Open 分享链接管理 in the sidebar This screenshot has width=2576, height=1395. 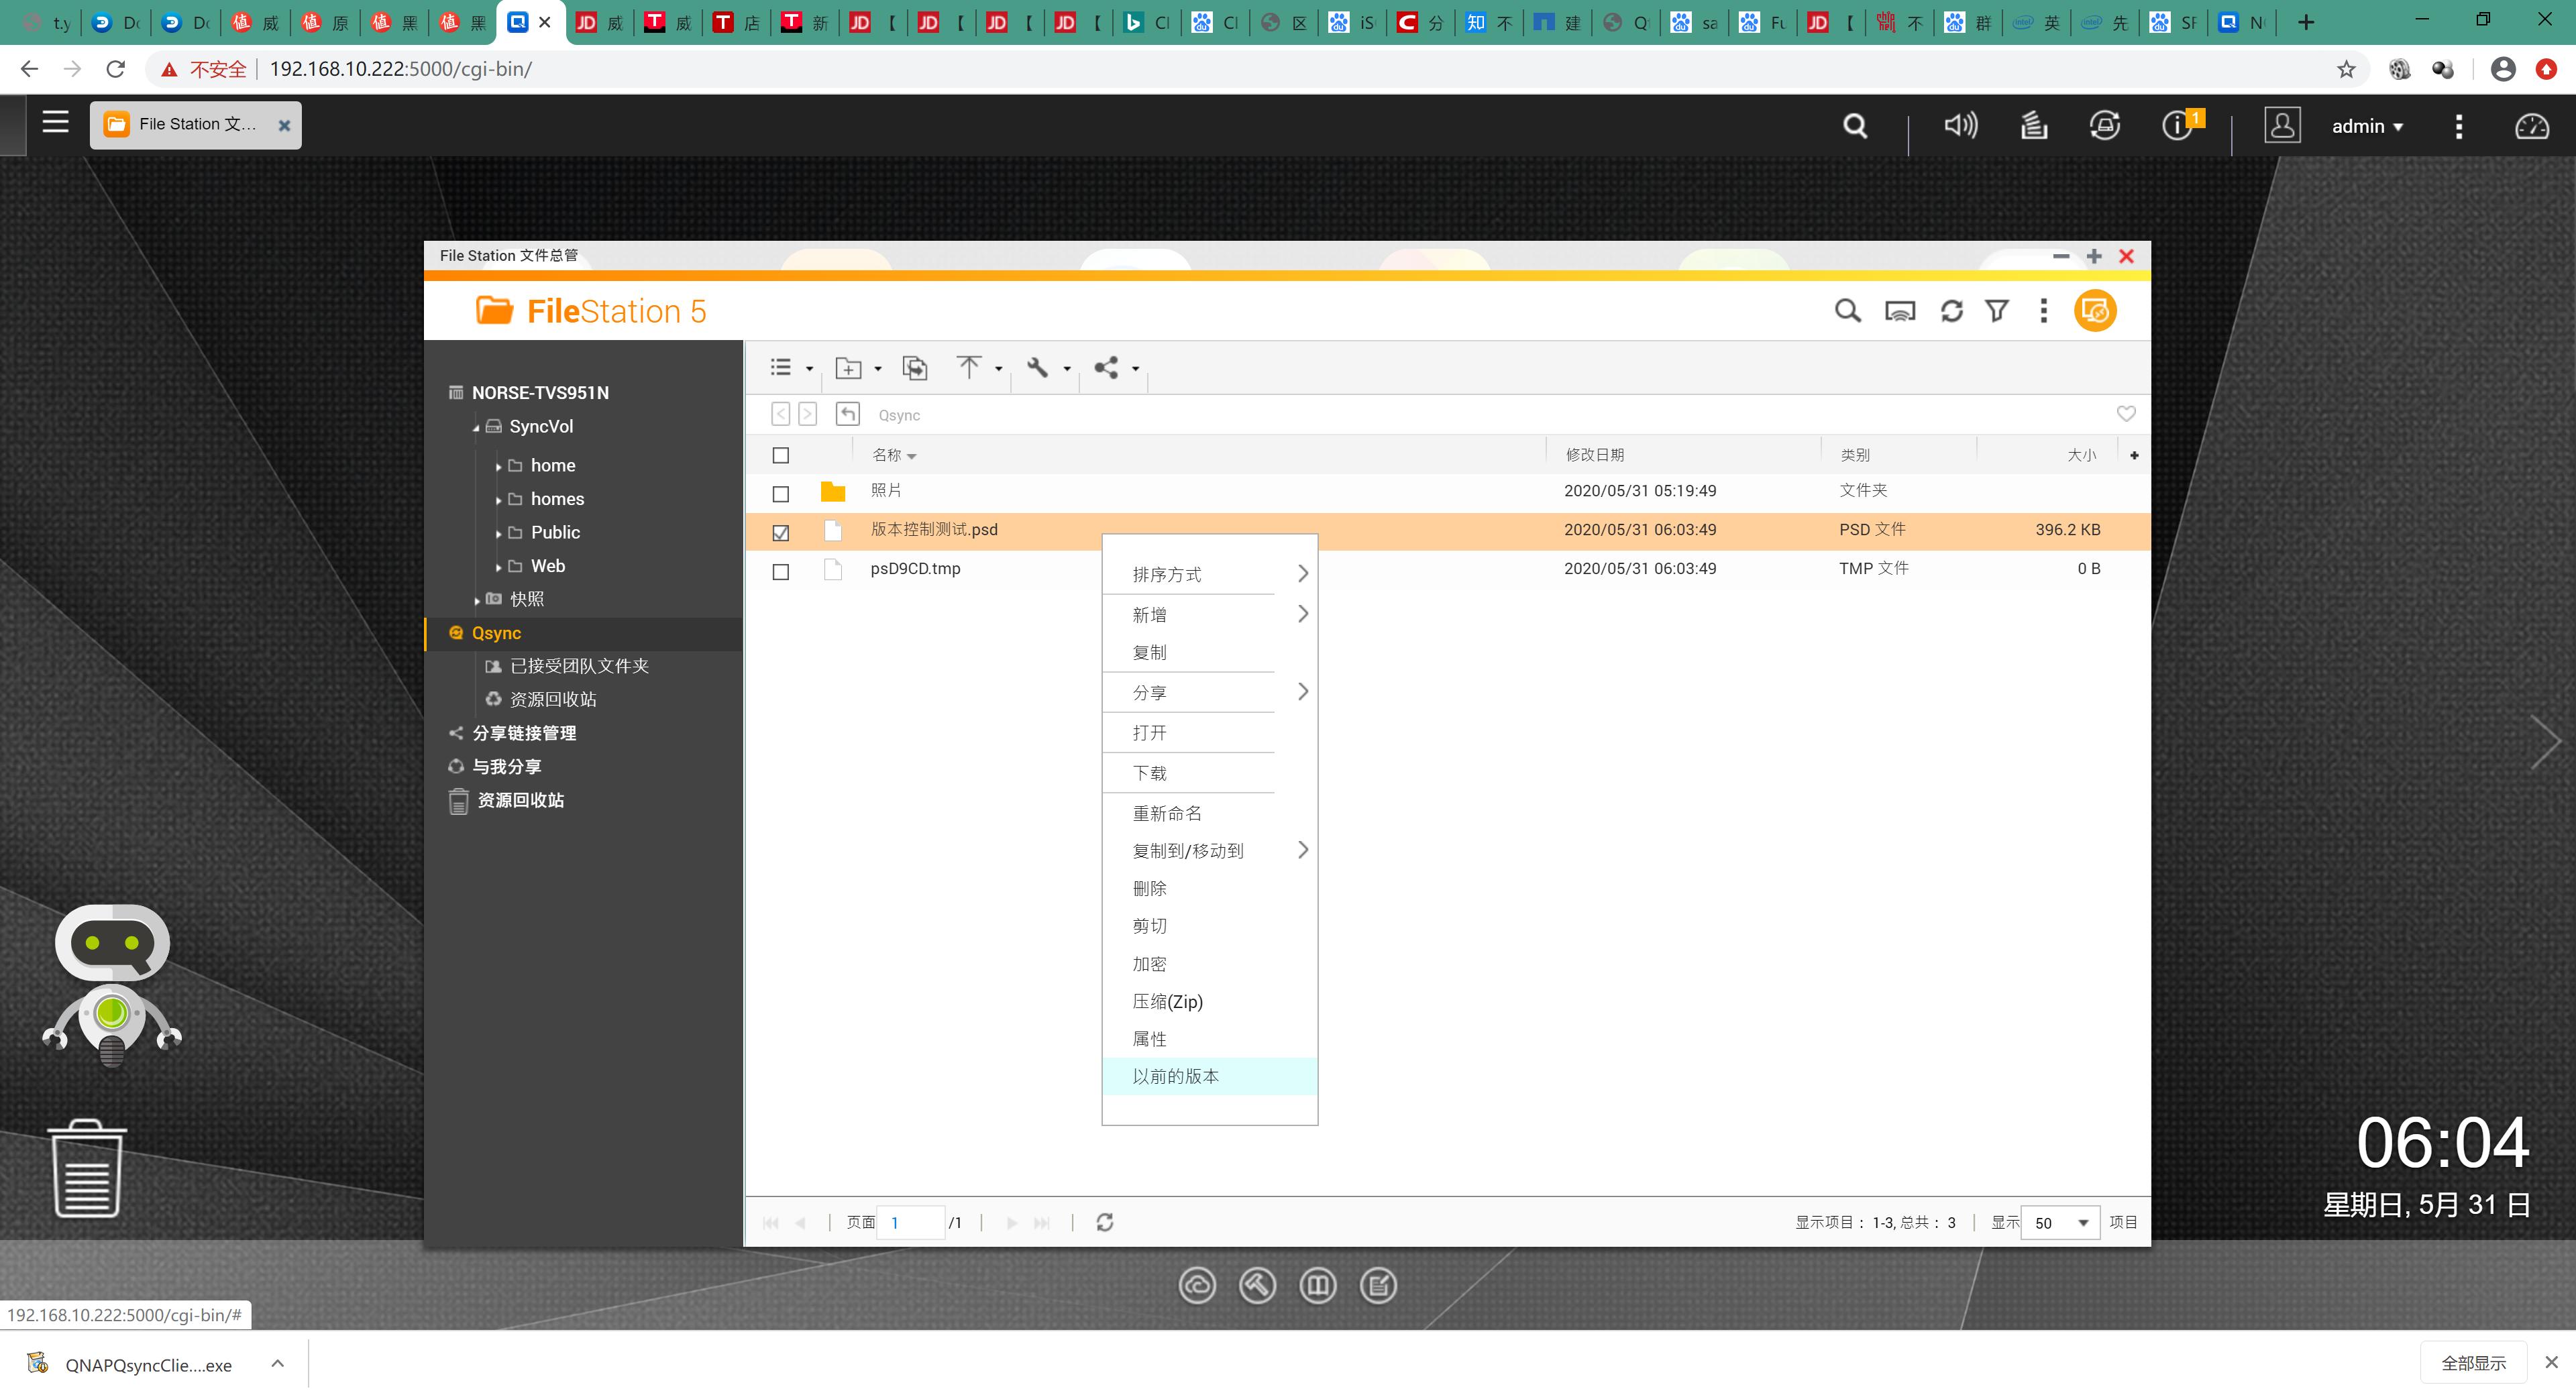pos(524,733)
